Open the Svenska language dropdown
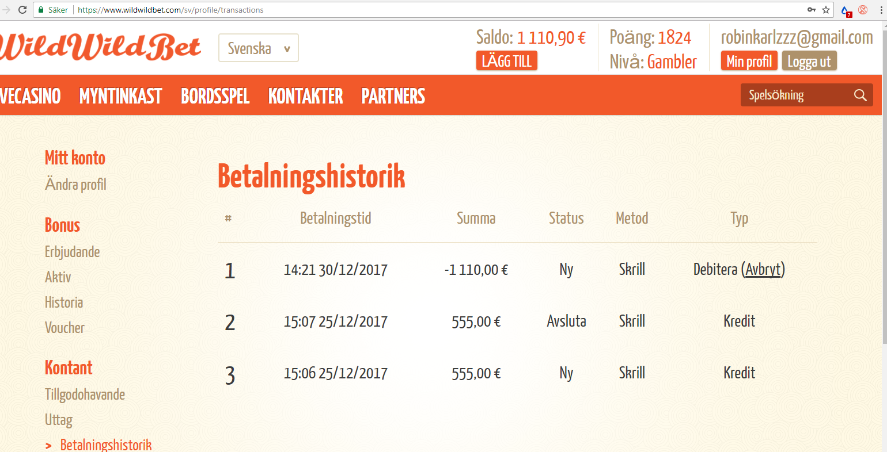This screenshot has height=452, width=887. [259, 48]
